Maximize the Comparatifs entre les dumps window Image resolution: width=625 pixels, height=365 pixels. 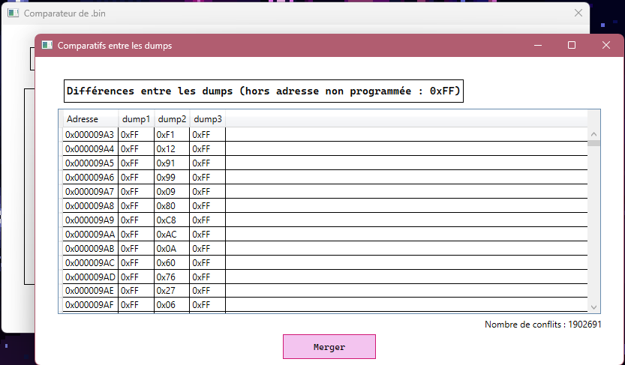pyautogui.click(x=572, y=46)
